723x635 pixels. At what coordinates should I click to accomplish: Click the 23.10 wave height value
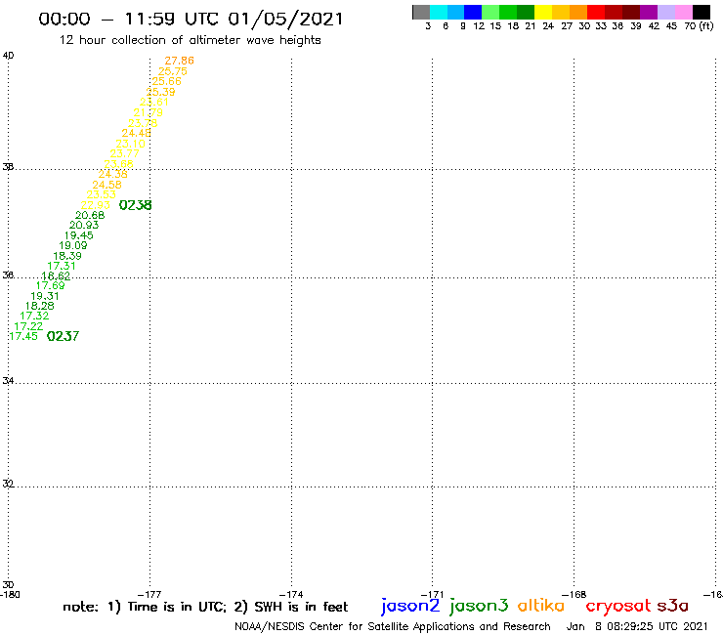coord(131,144)
